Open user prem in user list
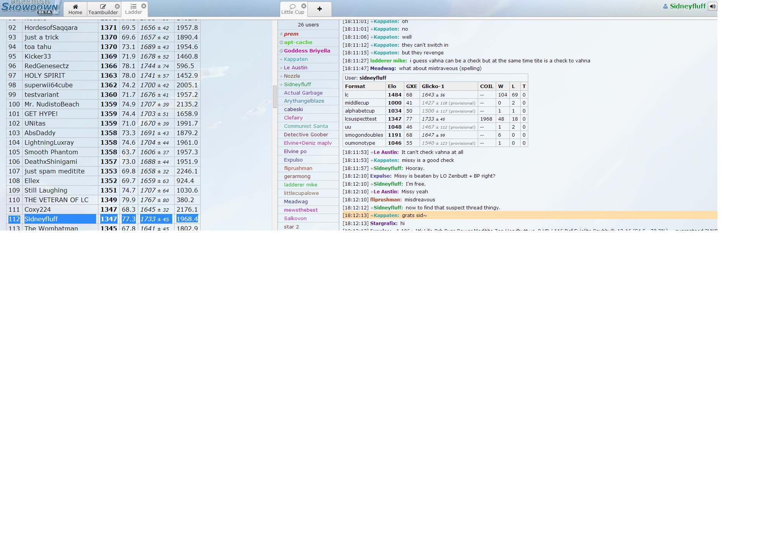This screenshot has height=534, width=784. 291,34
